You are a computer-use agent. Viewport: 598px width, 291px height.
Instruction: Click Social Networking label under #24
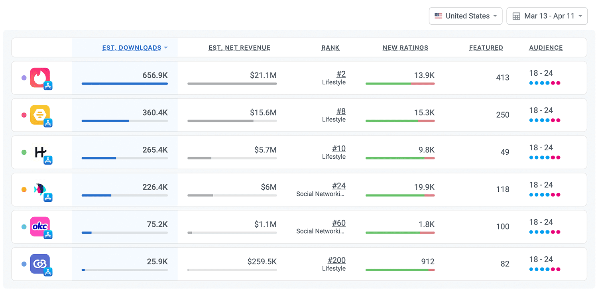click(x=321, y=194)
